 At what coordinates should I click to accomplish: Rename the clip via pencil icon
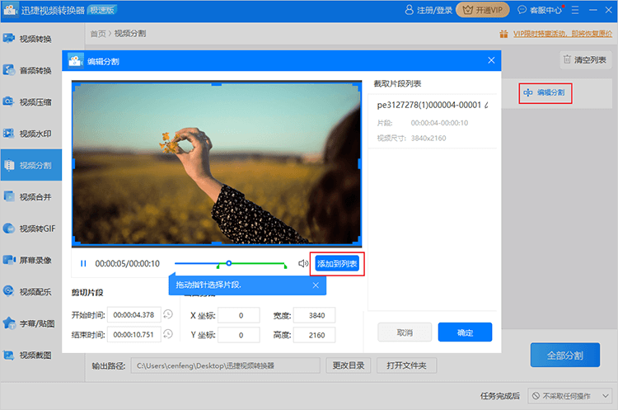coord(486,106)
